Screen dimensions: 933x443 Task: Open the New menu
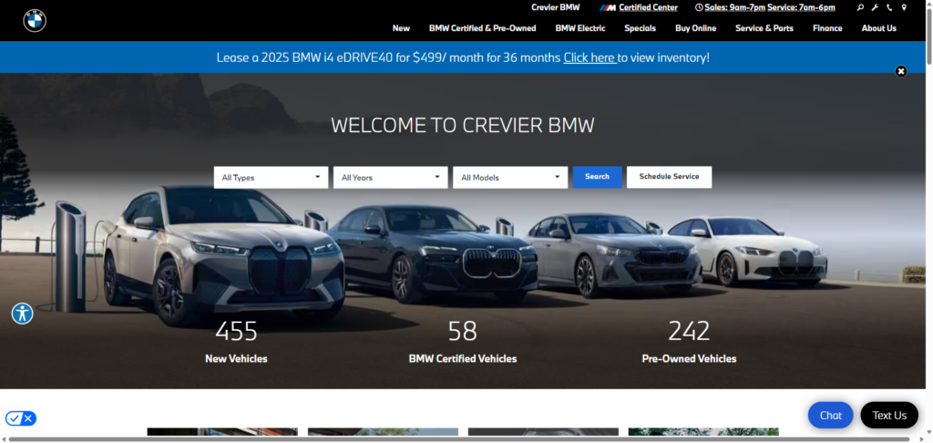point(401,28)
